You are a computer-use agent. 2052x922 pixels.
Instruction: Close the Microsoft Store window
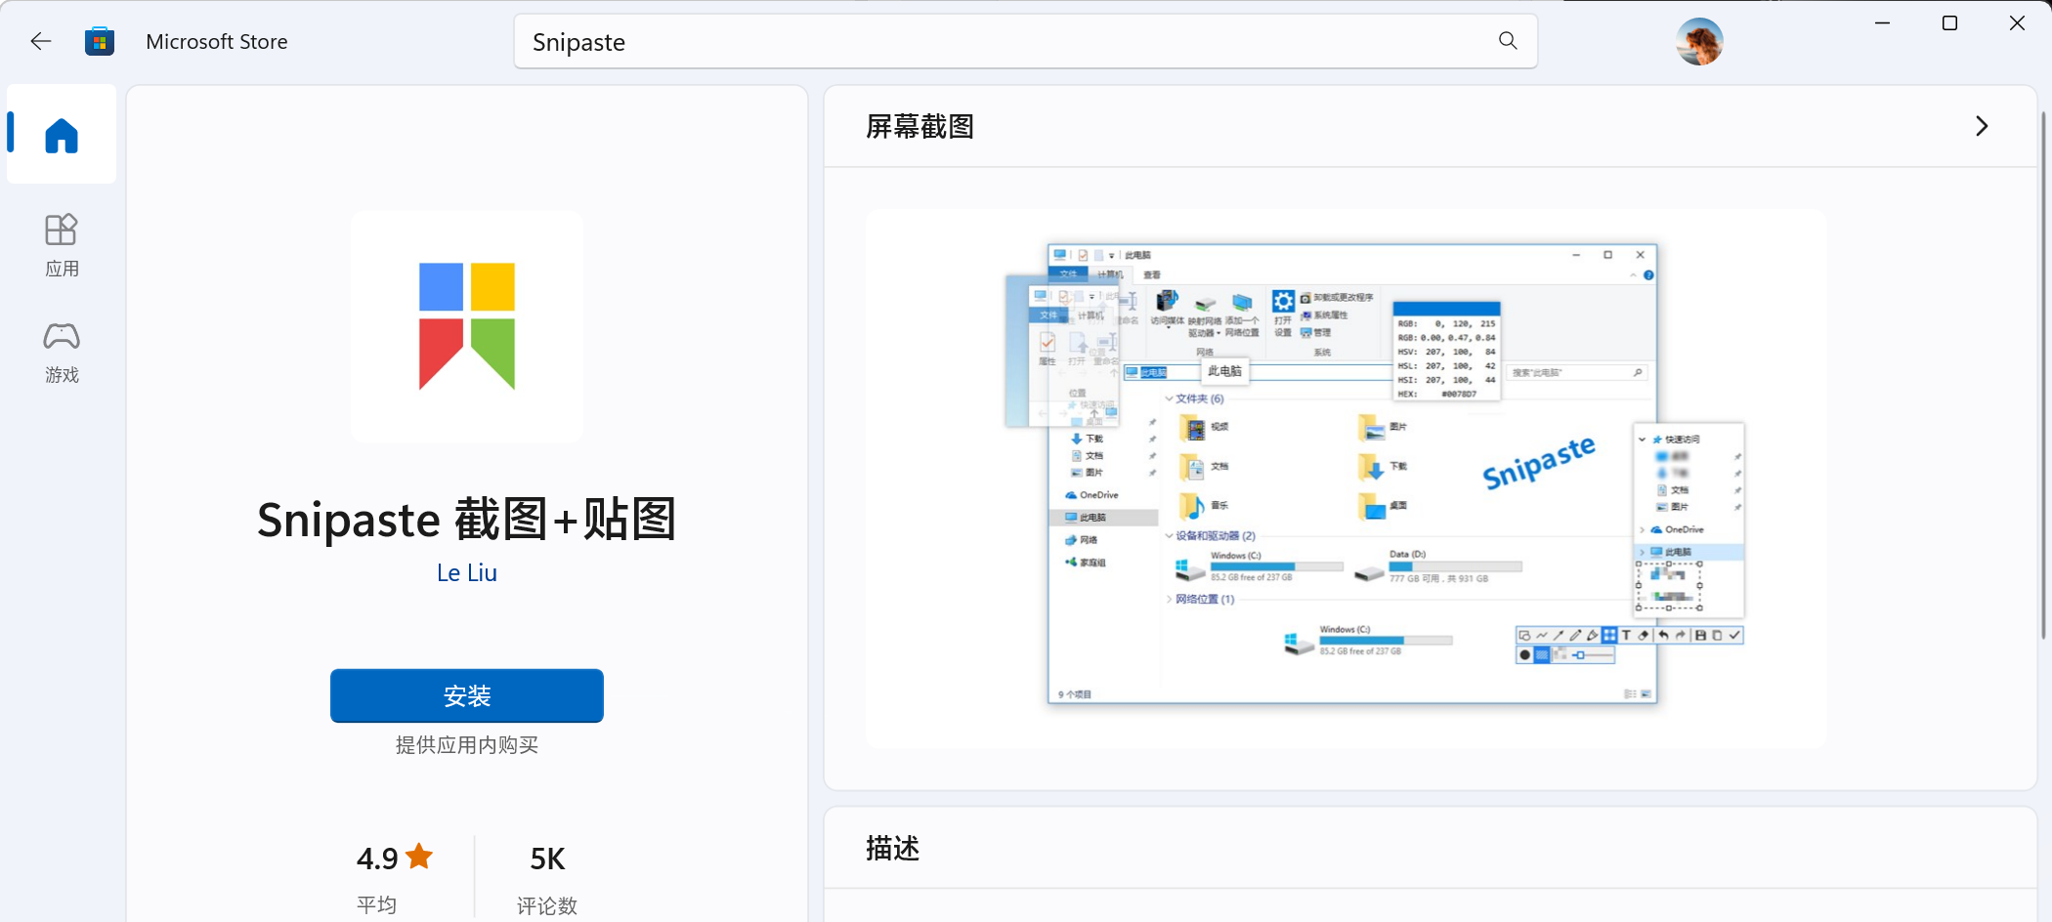(x=2017, y=23)
